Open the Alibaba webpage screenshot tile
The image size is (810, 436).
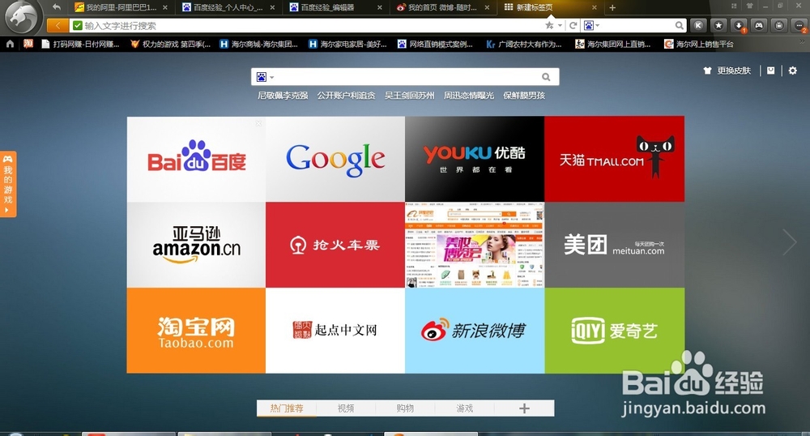point(475,245)
